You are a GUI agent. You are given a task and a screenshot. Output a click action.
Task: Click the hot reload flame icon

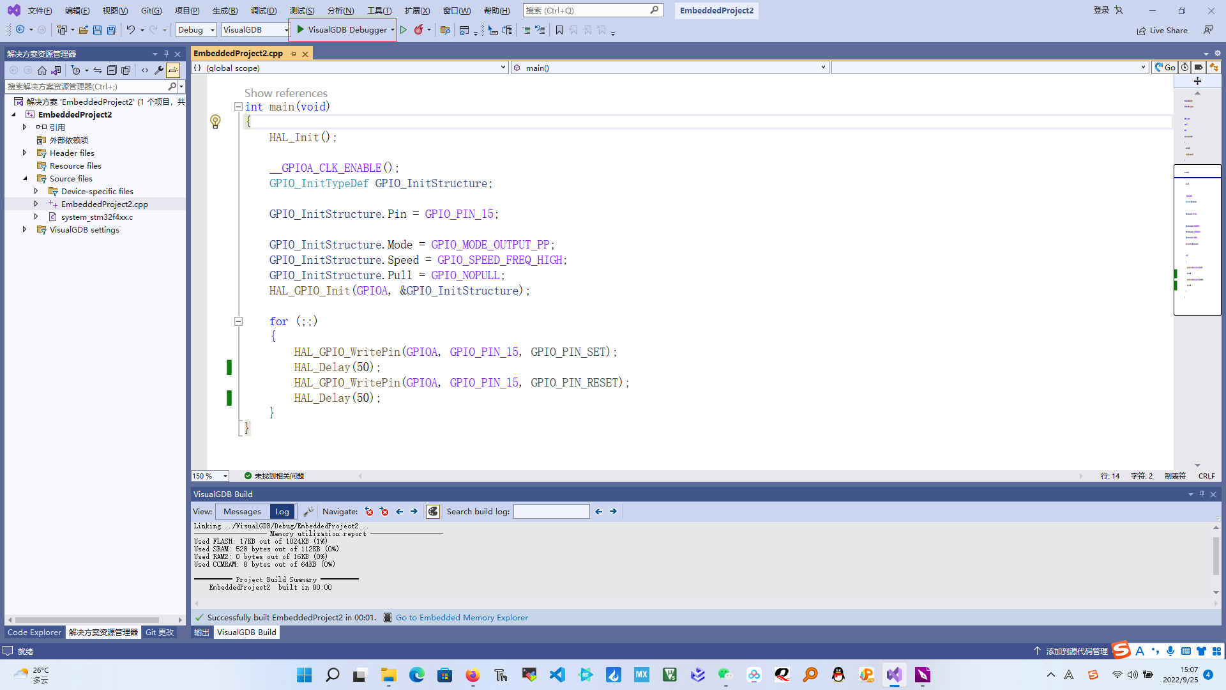(x=418, y=30)
